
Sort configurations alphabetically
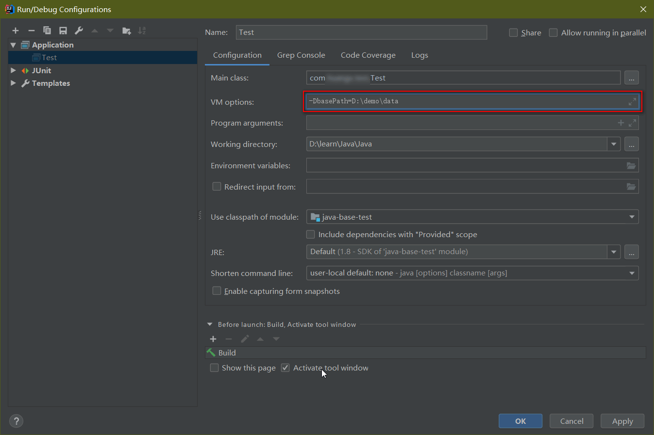point(142,31)
